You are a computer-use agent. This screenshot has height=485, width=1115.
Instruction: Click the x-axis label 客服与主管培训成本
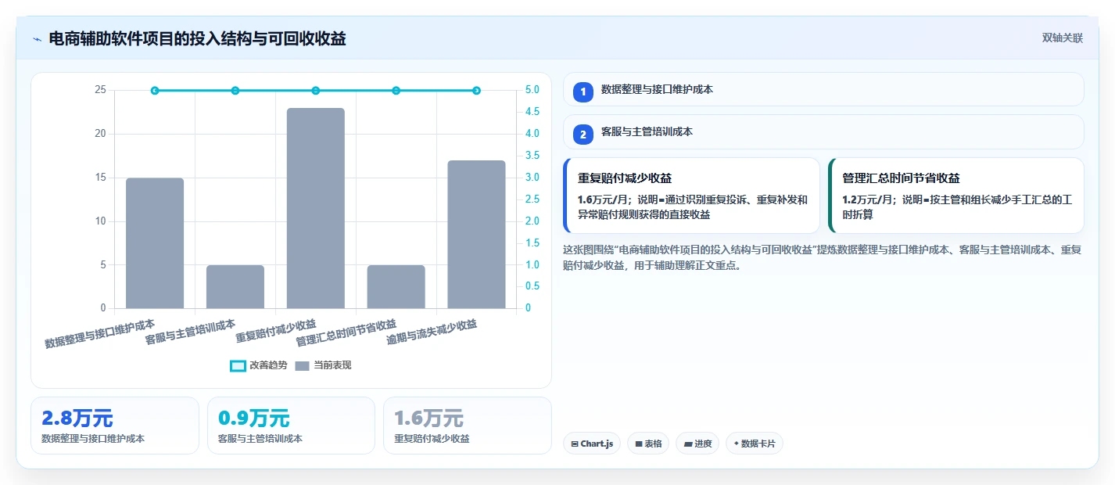(190, 332)
